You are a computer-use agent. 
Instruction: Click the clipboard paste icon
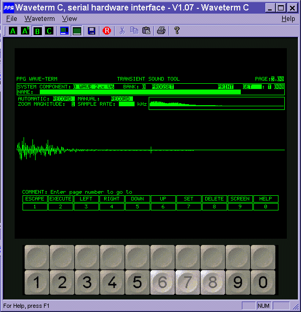(146, 31)
